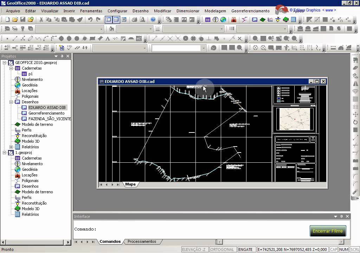Select p1 under Cadernetas
This screenshot has height=253, width=360.
tap(31, 74)
